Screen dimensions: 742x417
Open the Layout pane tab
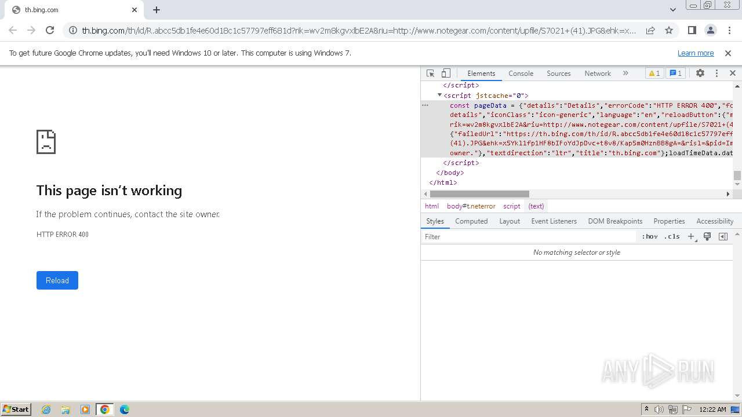point(510,221)
